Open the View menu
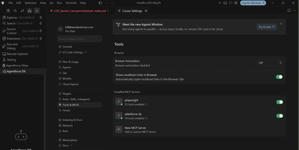Image resolution: width=299 pixels, height=150 pixels. pyautogui.click(x=43, y=3)
